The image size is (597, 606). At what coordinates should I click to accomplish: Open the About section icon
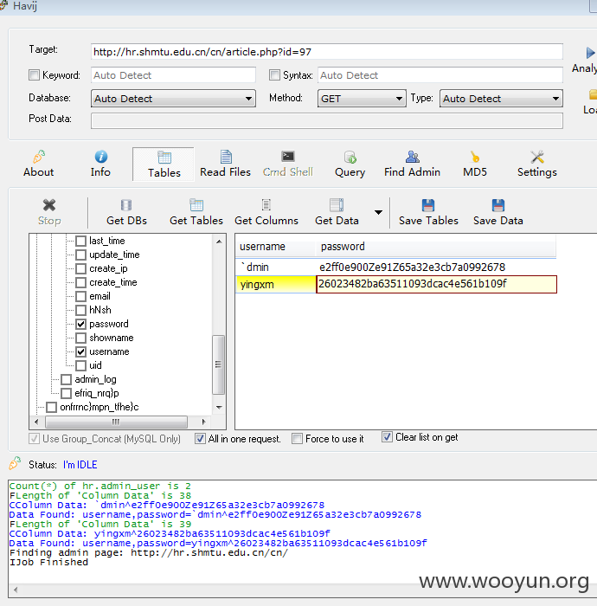coord(38,157)
